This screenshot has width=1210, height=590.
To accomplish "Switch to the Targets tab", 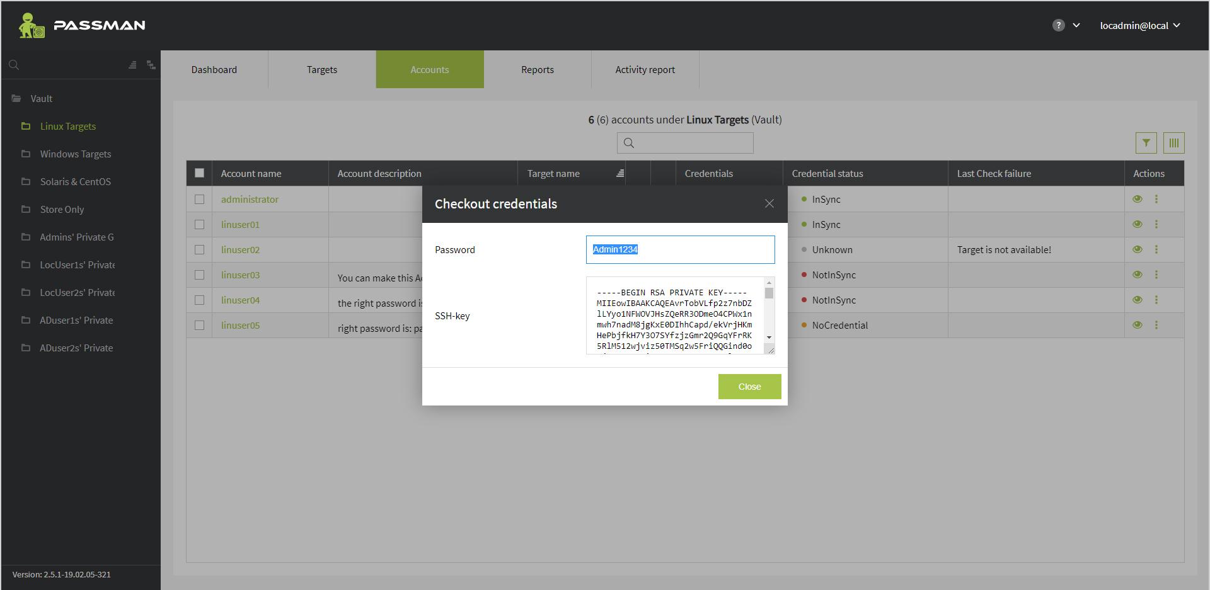I will [x=321, y=69].
